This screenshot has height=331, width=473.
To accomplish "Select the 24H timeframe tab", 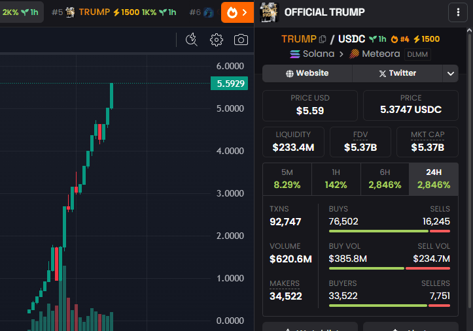I will [x=434, y=179].
